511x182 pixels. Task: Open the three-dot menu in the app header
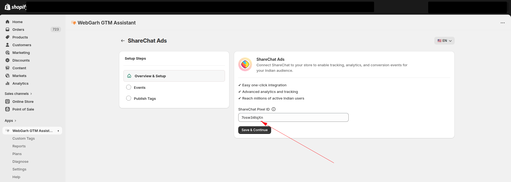503,23
